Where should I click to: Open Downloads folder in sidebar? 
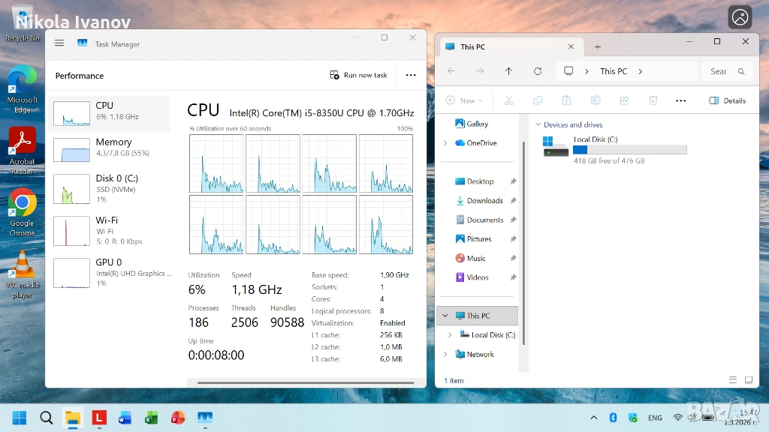pyautogui.click(x=484, y=201)
